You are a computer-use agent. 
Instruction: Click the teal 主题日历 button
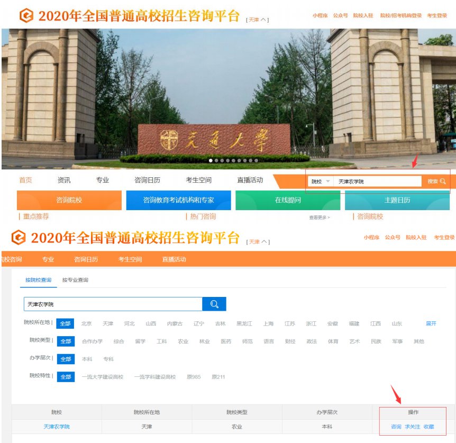pos(397,200)
